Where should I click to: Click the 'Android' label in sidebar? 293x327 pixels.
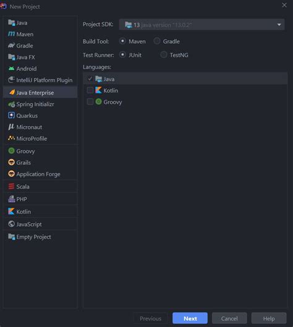point(27,69)
